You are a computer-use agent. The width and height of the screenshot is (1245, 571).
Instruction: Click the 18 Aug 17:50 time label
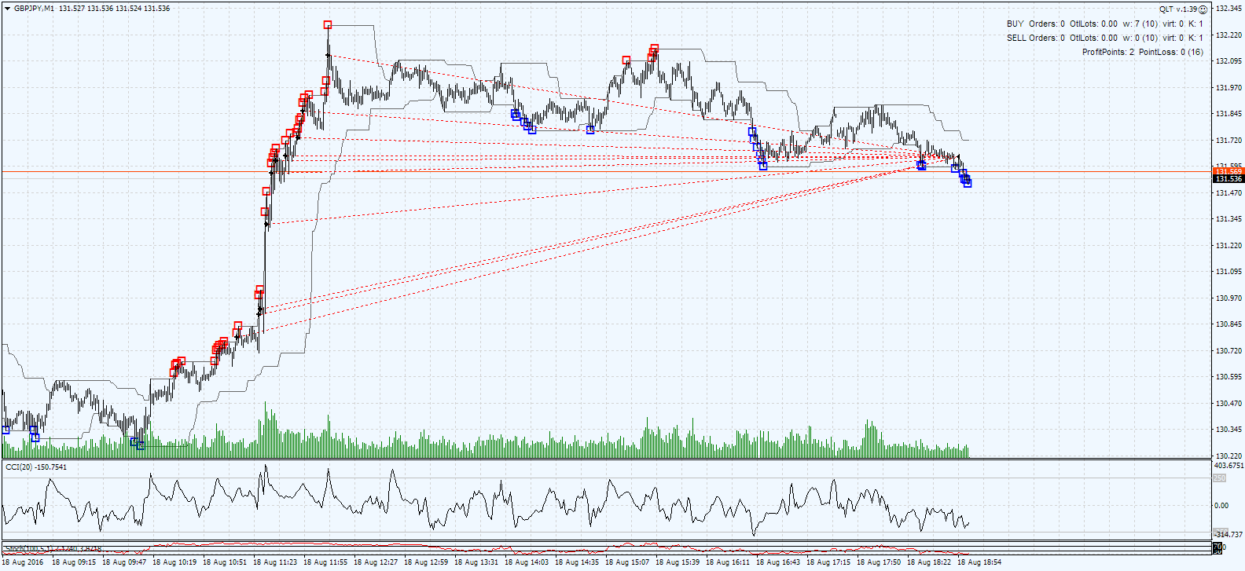[x=879, y=562]
